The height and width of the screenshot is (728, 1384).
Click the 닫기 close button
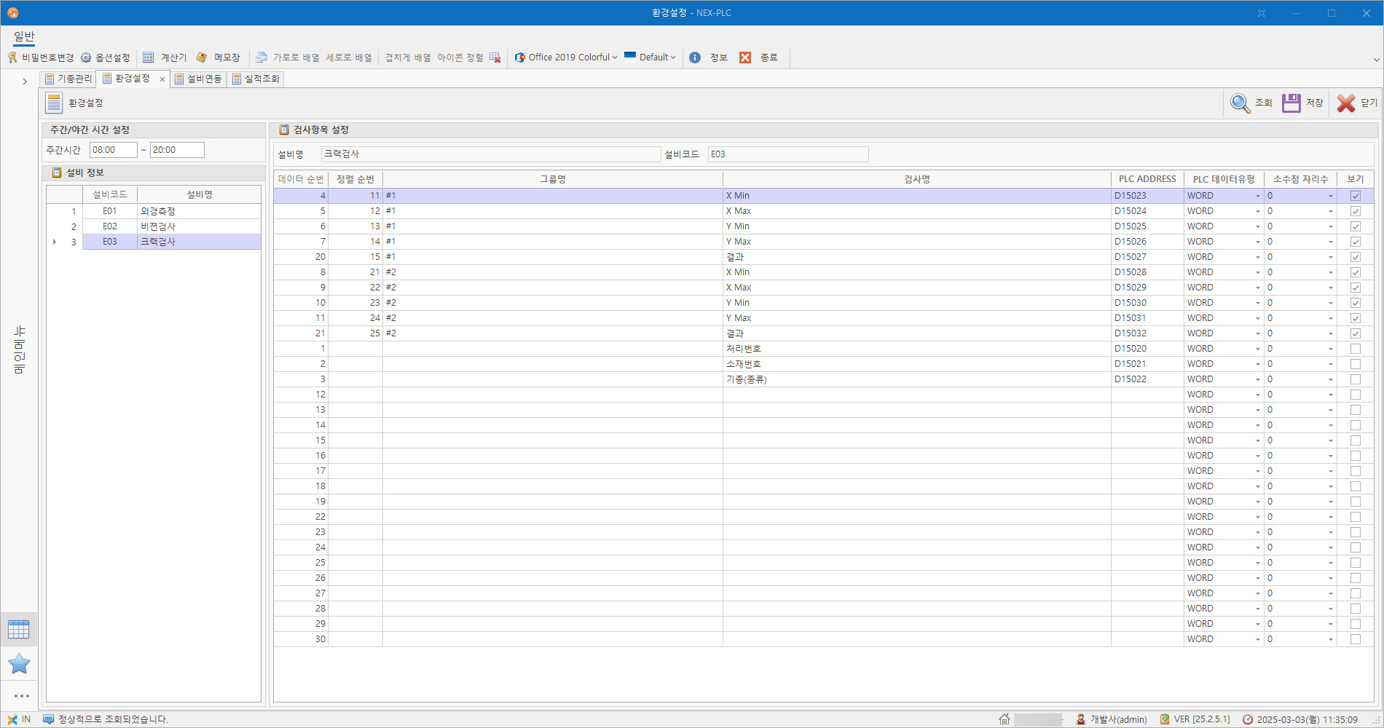tap(1357, 103)
